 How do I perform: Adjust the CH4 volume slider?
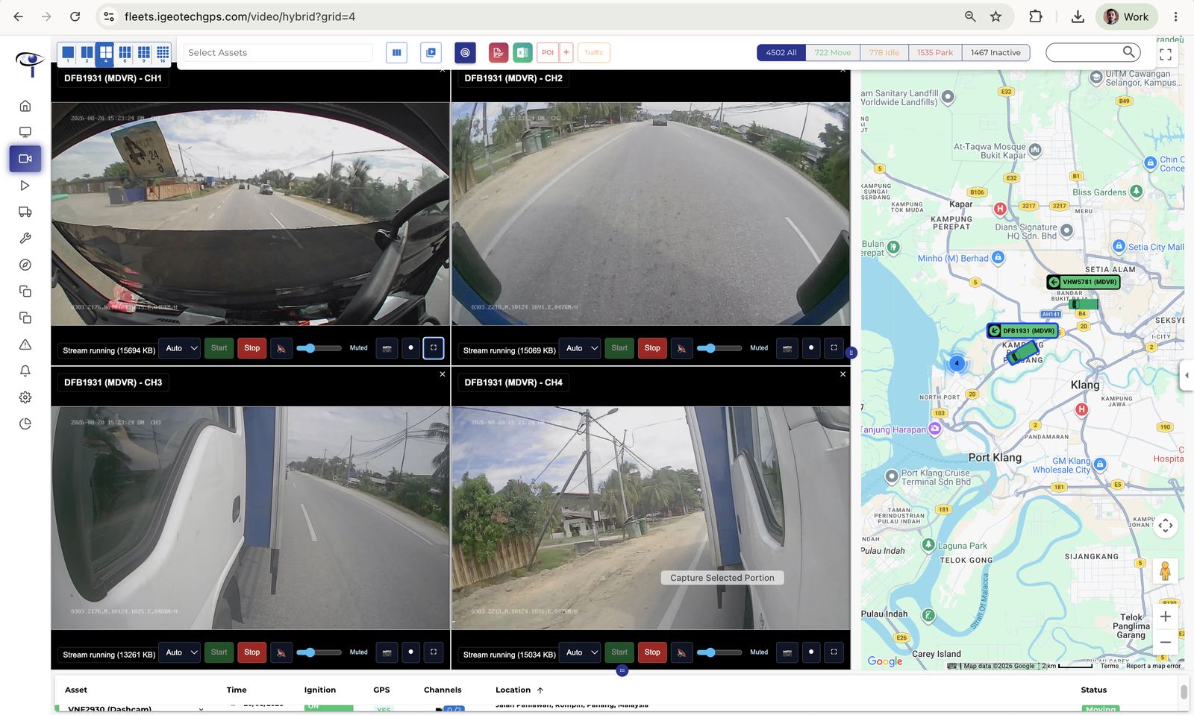click(x=719, y=652)
